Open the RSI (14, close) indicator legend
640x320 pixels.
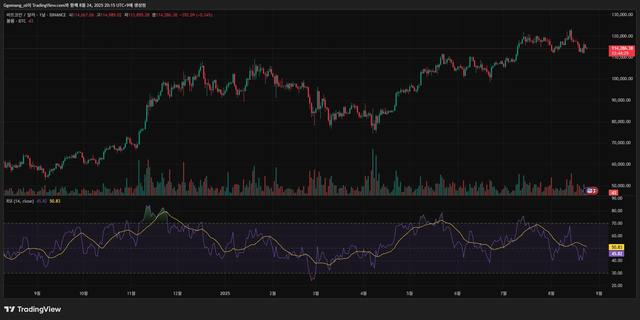20,201
